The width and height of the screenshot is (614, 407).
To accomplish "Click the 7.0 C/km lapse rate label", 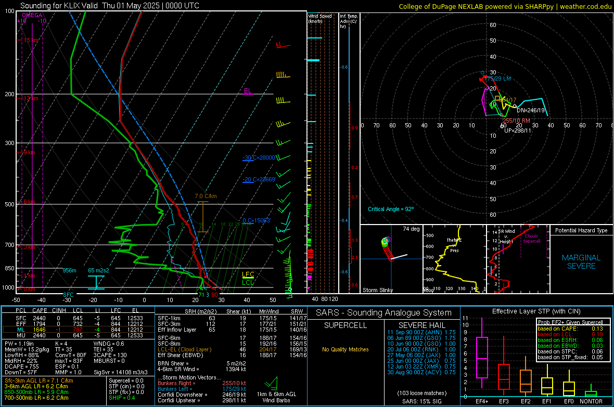I will 206,196.
